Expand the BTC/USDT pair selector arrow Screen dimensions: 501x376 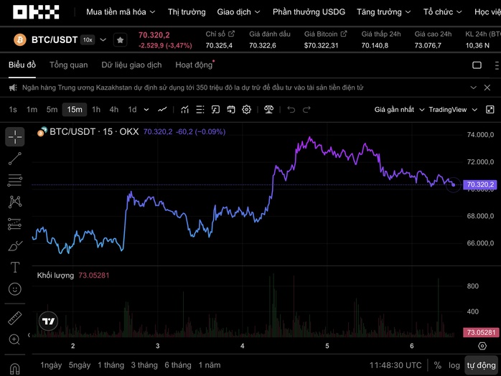click(x=103, y=40)
